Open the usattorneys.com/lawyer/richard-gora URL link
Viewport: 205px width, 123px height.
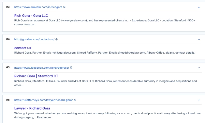click(43, 100)
